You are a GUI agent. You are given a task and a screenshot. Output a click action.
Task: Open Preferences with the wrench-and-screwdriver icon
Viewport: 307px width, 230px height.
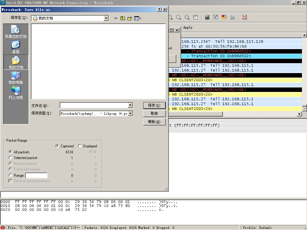coord(233,17)
